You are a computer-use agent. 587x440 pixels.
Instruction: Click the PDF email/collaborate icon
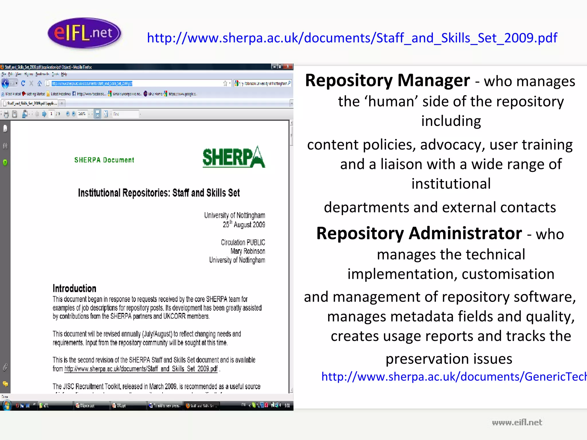tap(25, 114)
